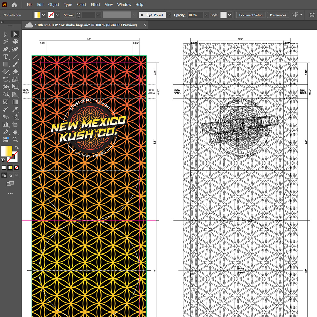Enable Draw Inside mode
This screenshot has height=317, width=317.
click(x=16, y=175)
